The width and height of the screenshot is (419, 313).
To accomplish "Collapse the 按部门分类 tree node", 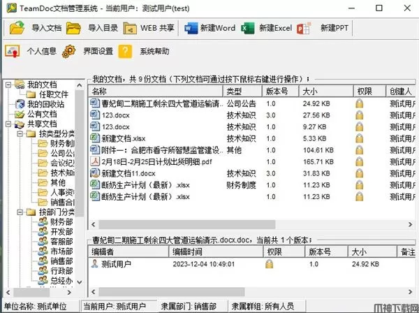I will (x=20, y=212).
